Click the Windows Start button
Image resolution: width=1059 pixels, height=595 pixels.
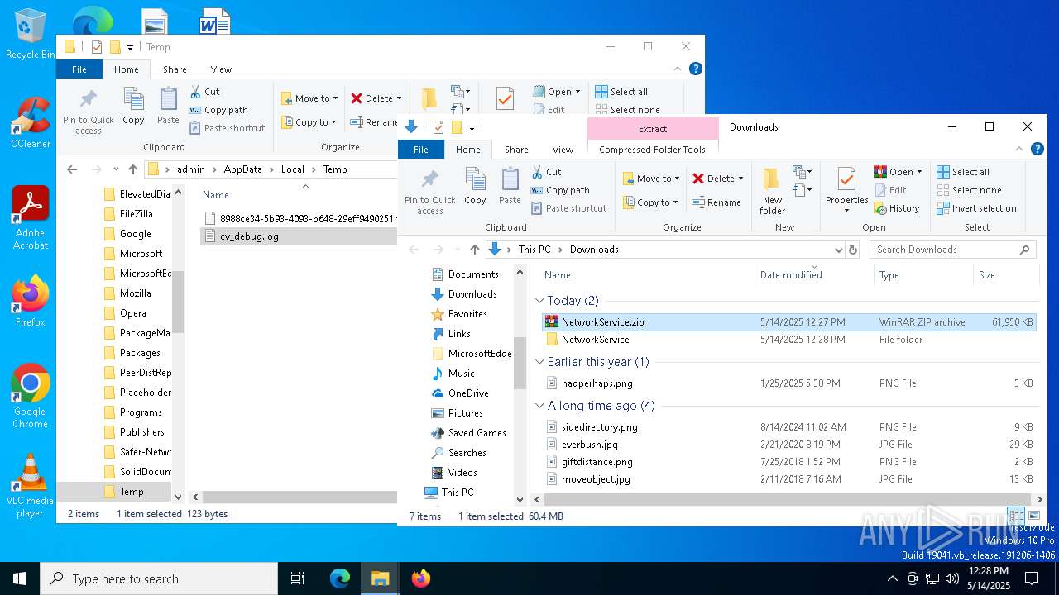(x=20, y=578)
